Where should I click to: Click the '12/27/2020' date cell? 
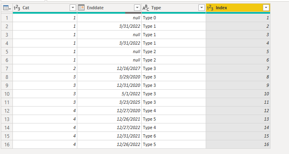pos(109,111)
